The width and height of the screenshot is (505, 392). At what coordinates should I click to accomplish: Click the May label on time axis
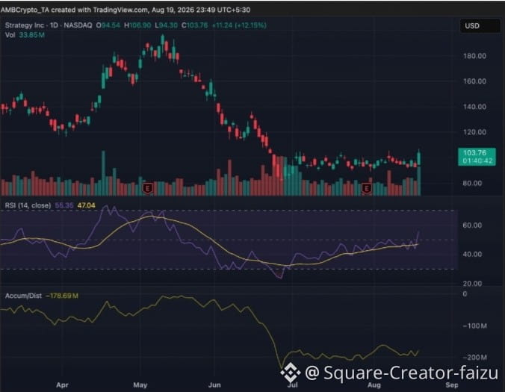click(140, 385)
